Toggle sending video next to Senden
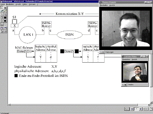This screenshot has width=153, height=114. 124,85
